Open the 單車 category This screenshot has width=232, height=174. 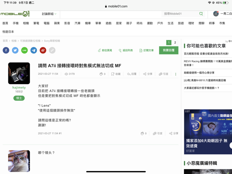(98, 23)
